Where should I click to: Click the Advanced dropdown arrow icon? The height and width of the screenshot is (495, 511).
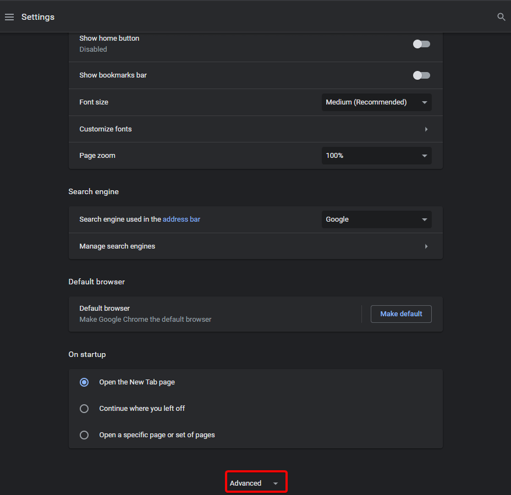pos(276,483)
